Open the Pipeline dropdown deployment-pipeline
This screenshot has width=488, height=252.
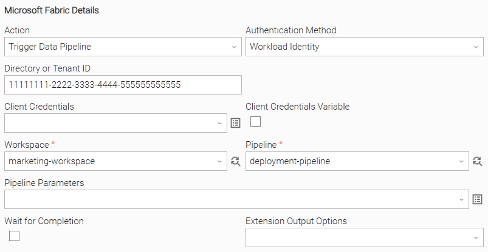[x=357, y=161]
